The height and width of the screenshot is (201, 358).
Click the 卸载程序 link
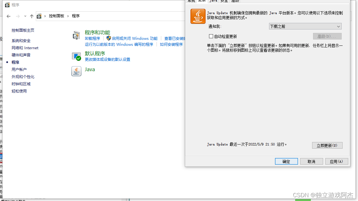92,39
